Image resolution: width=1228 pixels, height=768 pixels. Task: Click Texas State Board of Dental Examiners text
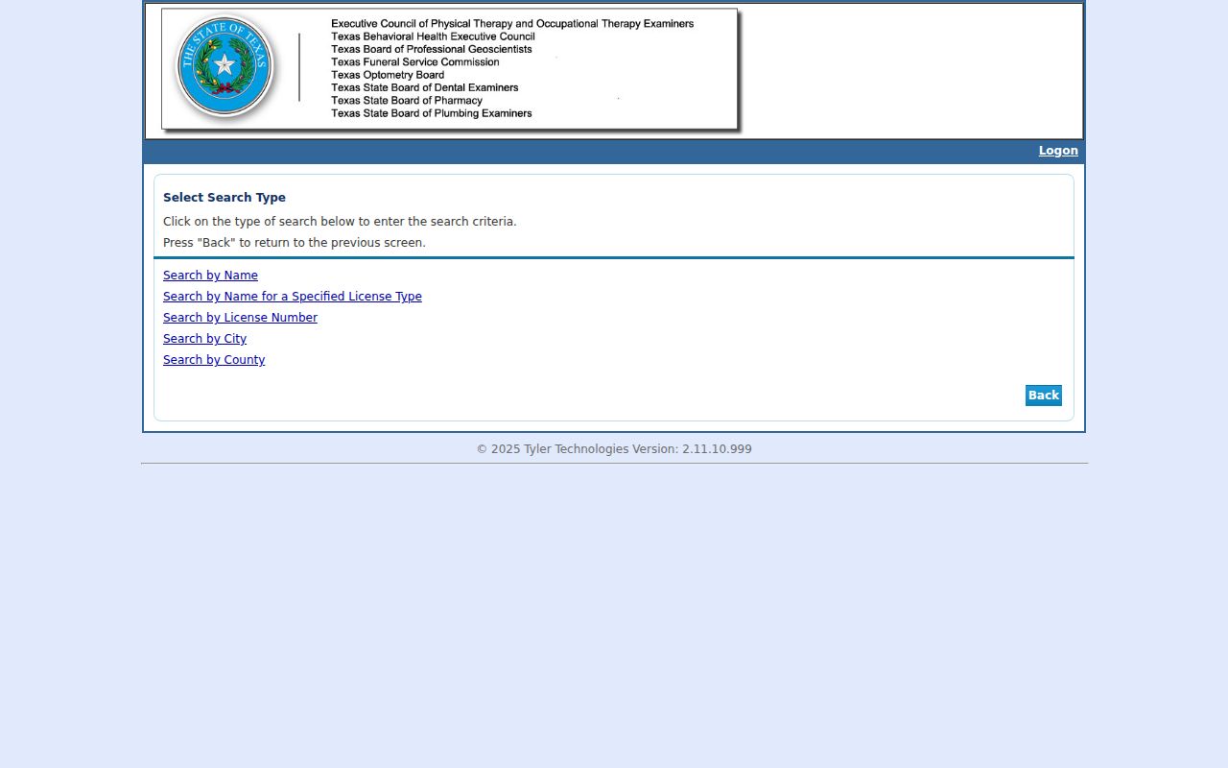(x=425, y=87)
